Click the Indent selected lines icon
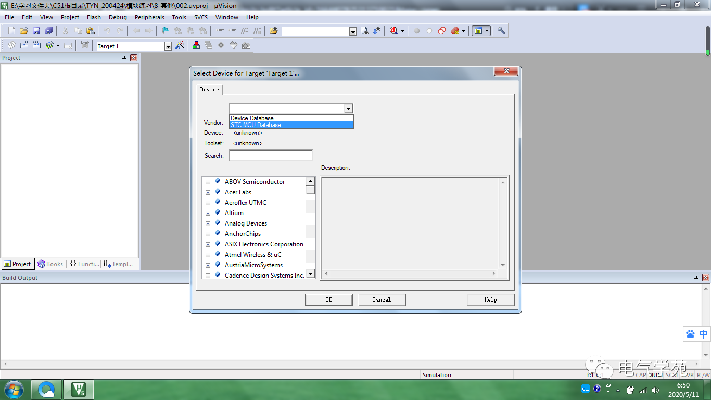 coord(220,31)
